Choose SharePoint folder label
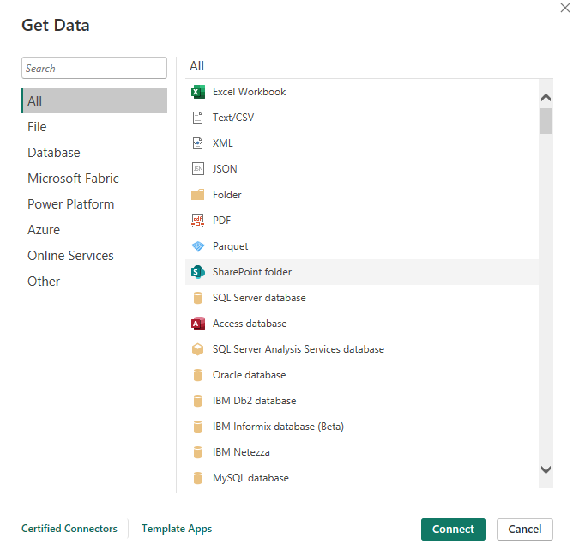 coord(252,272)
